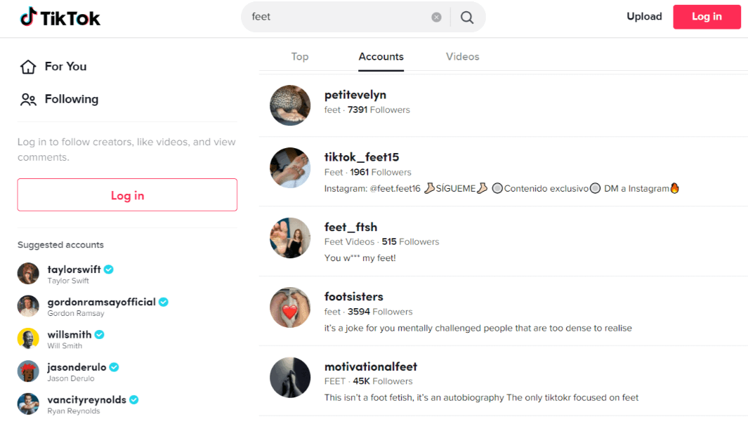Open the gordonramsayofficial account name
Viewport: 748px width, 424px height.
[101, 302]
